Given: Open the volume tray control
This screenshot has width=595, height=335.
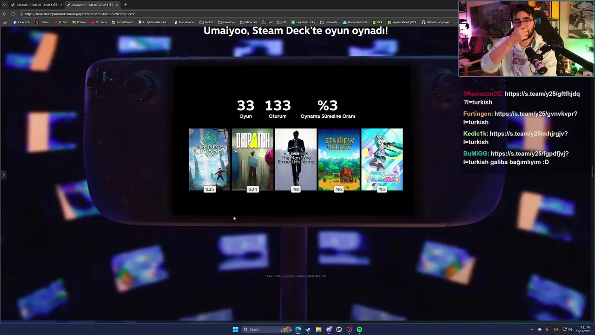Looking at the screenshot, I should [x=570, y=329].
